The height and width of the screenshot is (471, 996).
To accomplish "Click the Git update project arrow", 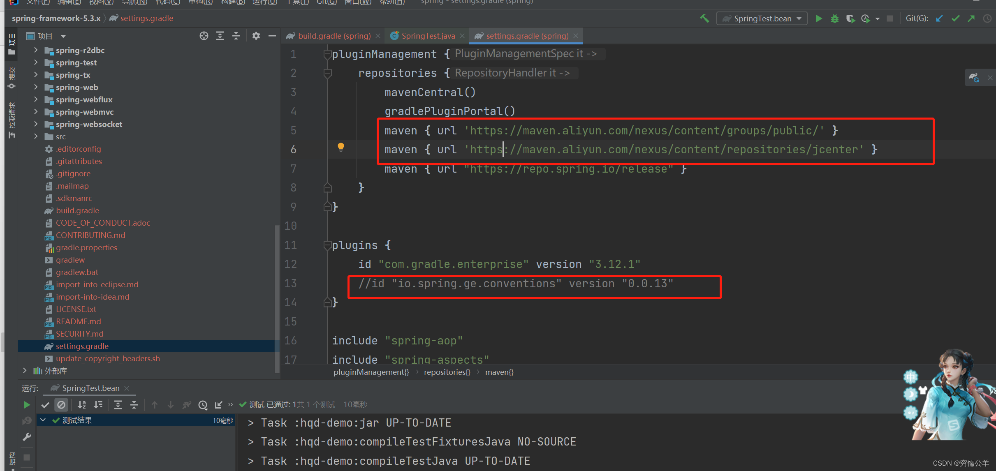I will pos(939,18).
